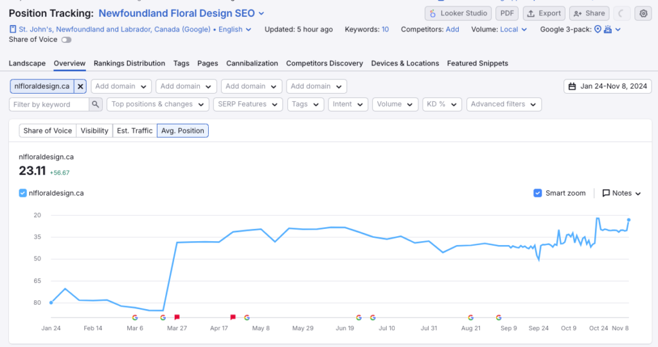Image resolution: width=658 pixels, height=347 pixels.
Task: Click the PDF button
Action: 507,13
